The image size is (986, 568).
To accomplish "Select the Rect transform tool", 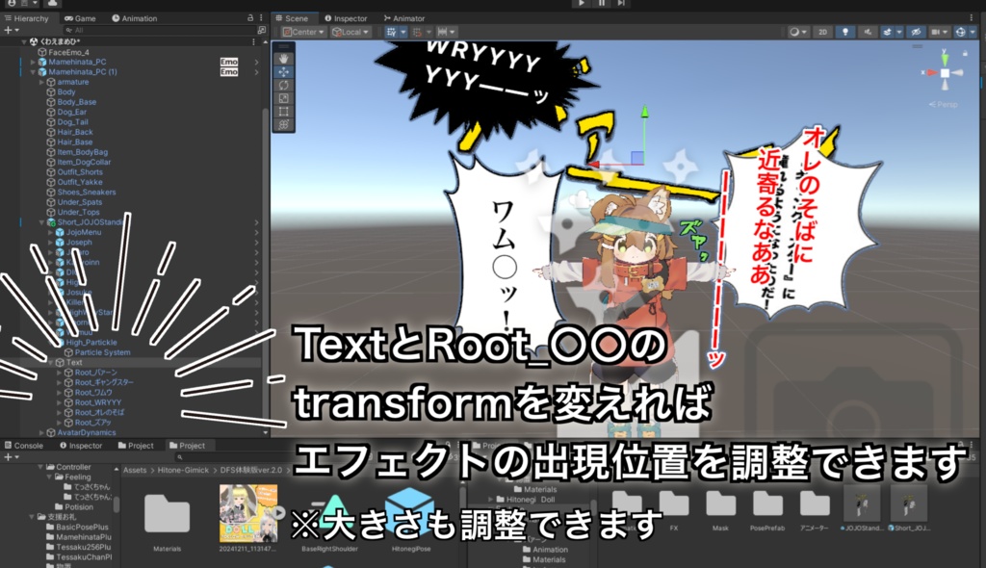I will (285, 112).
